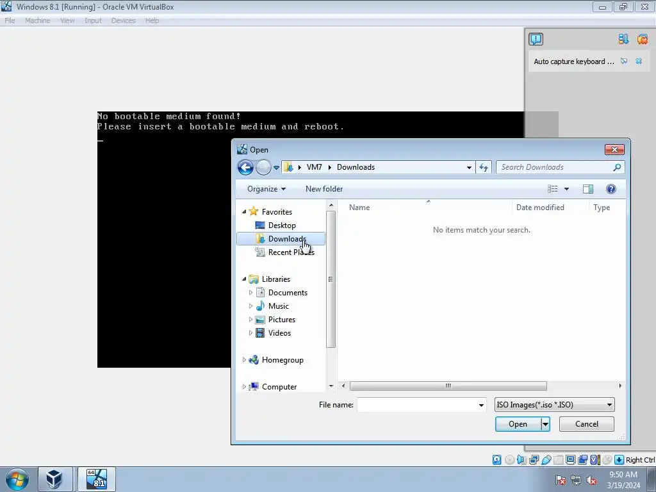
Task: Click the sort notifications icon in VirtualBox panel
Action: click(623, 39)
